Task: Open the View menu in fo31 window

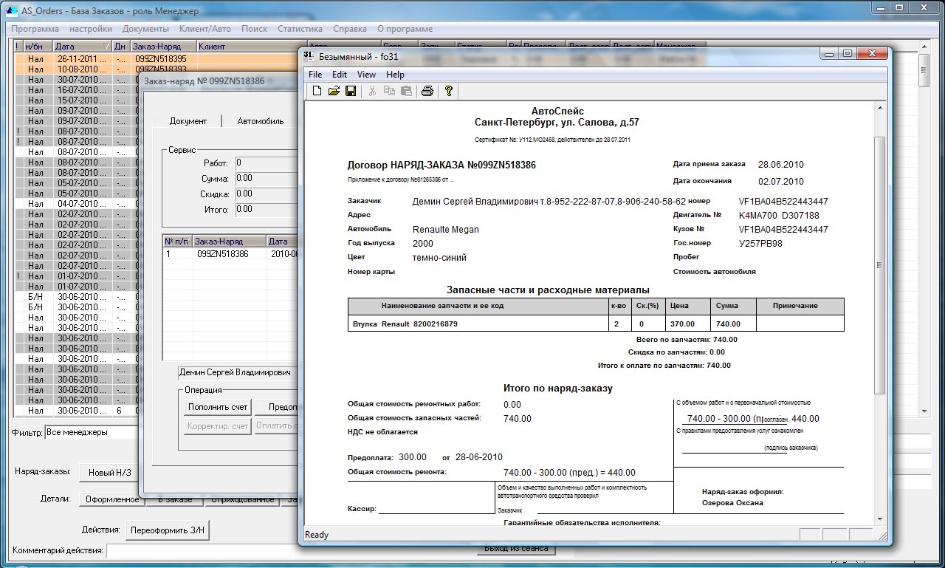Action: 366,75
